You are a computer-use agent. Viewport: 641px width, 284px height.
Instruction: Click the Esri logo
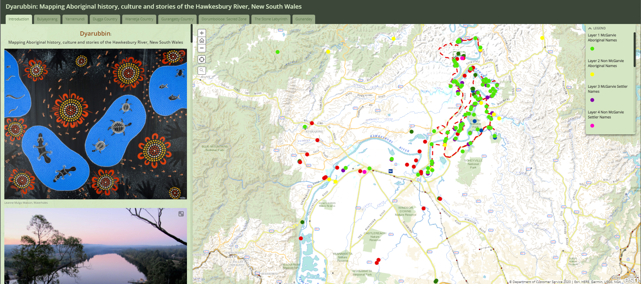click(631, 279)
